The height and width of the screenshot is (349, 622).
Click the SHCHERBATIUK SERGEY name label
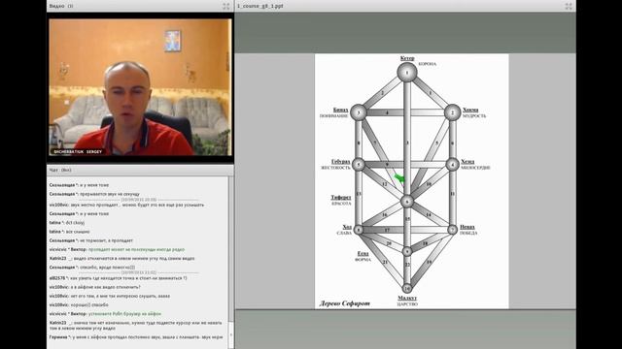(x=78, y=151)
